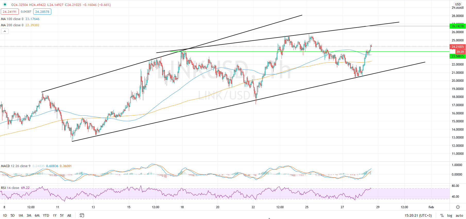
Task: Switch to the 1Y time range
Action: point(55,215)
